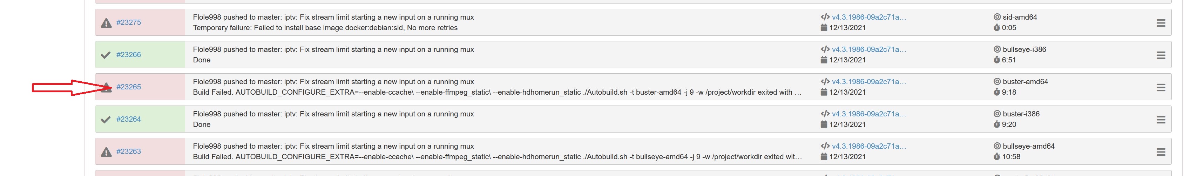Click the buster-amd64 Build Failed message text
1190x176 pixels.
coord(497,93)
